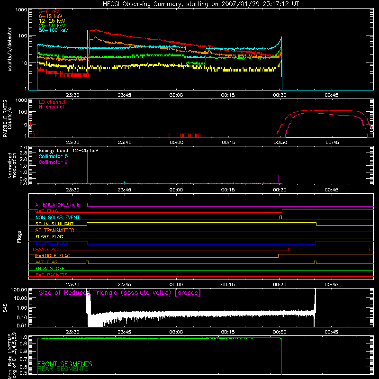
Task: Click the HESSI Observing Summary title text
Action: click(x=200, y=4)
